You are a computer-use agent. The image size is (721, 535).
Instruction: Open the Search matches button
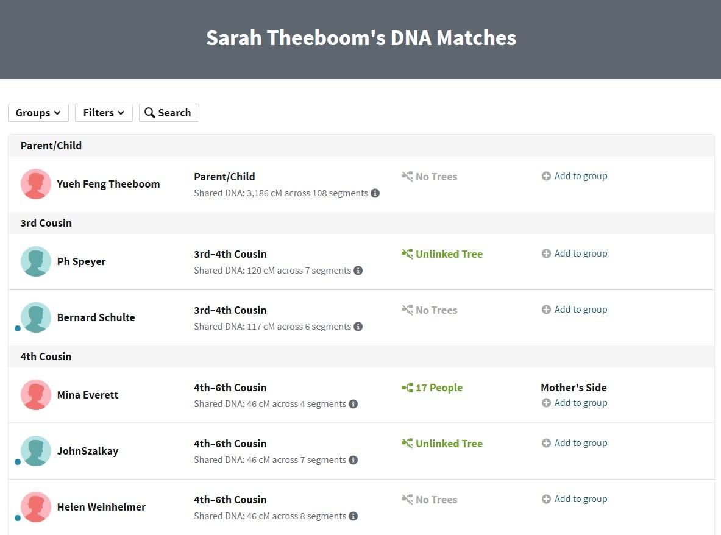click(x=169, y=113)
